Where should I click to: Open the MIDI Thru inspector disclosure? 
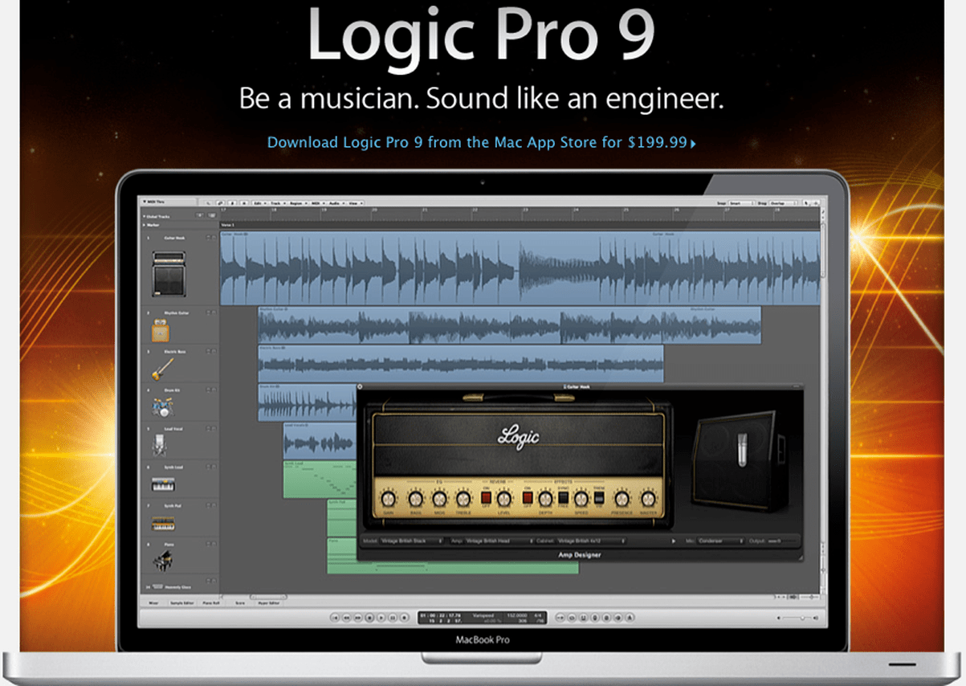(x=145, y=202)
